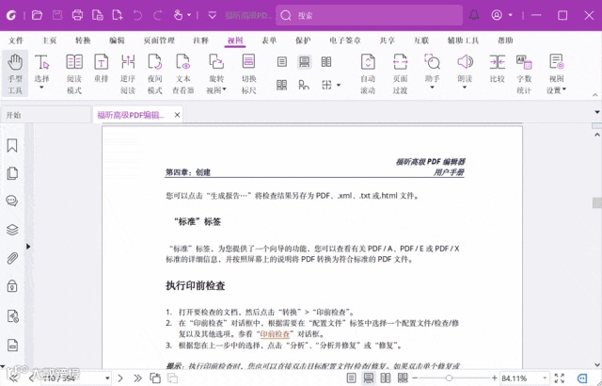Click zoom out minus button
Viewport: 602px width, 386px height.
(x=415, y=378)
